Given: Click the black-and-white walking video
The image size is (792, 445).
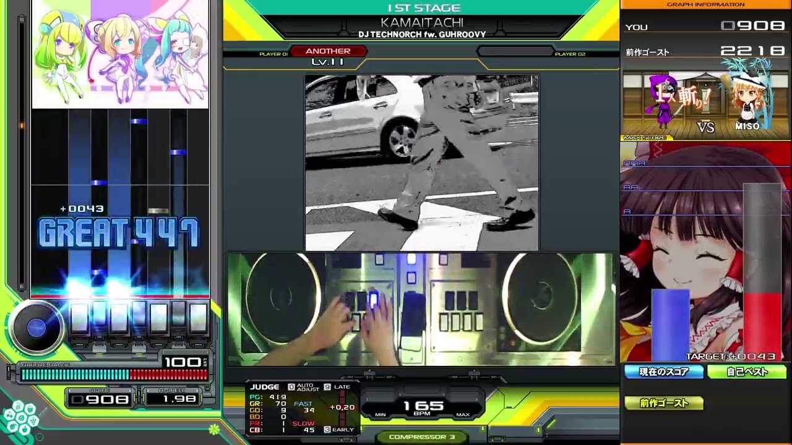Looking at the screenshot, I should [421, 163].
